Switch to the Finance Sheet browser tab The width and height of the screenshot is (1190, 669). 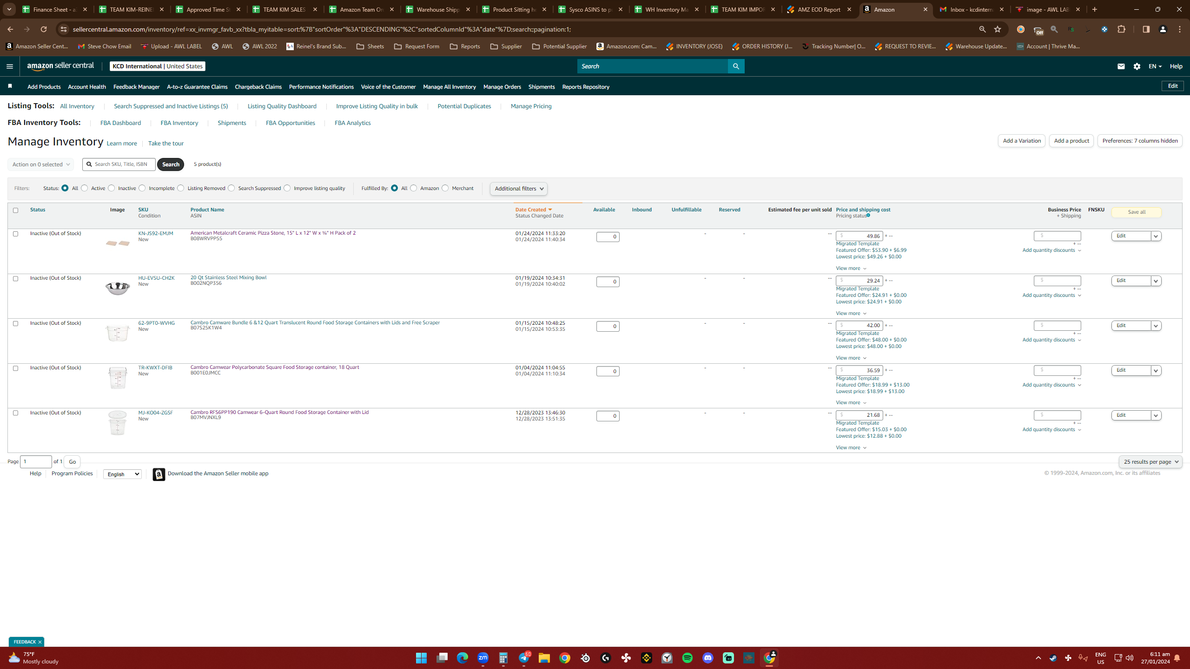click(55, 9)
